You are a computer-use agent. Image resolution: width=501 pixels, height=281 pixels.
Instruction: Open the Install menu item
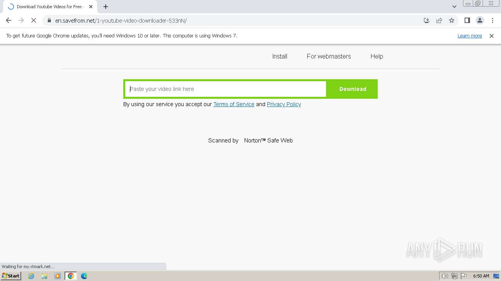click(x=280, y=56)
